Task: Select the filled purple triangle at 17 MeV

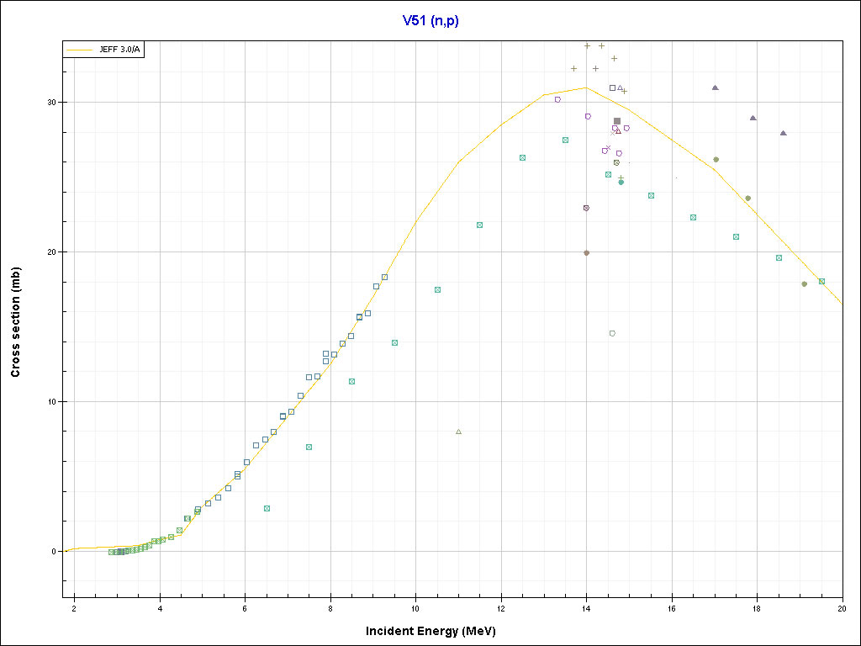Action: [x=715, y=87]
